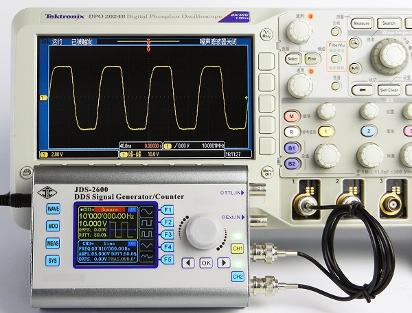This screenshot has width=412, height=313.
Task: Pick the pulse wave icon beside F3
Action: (147, 234)
